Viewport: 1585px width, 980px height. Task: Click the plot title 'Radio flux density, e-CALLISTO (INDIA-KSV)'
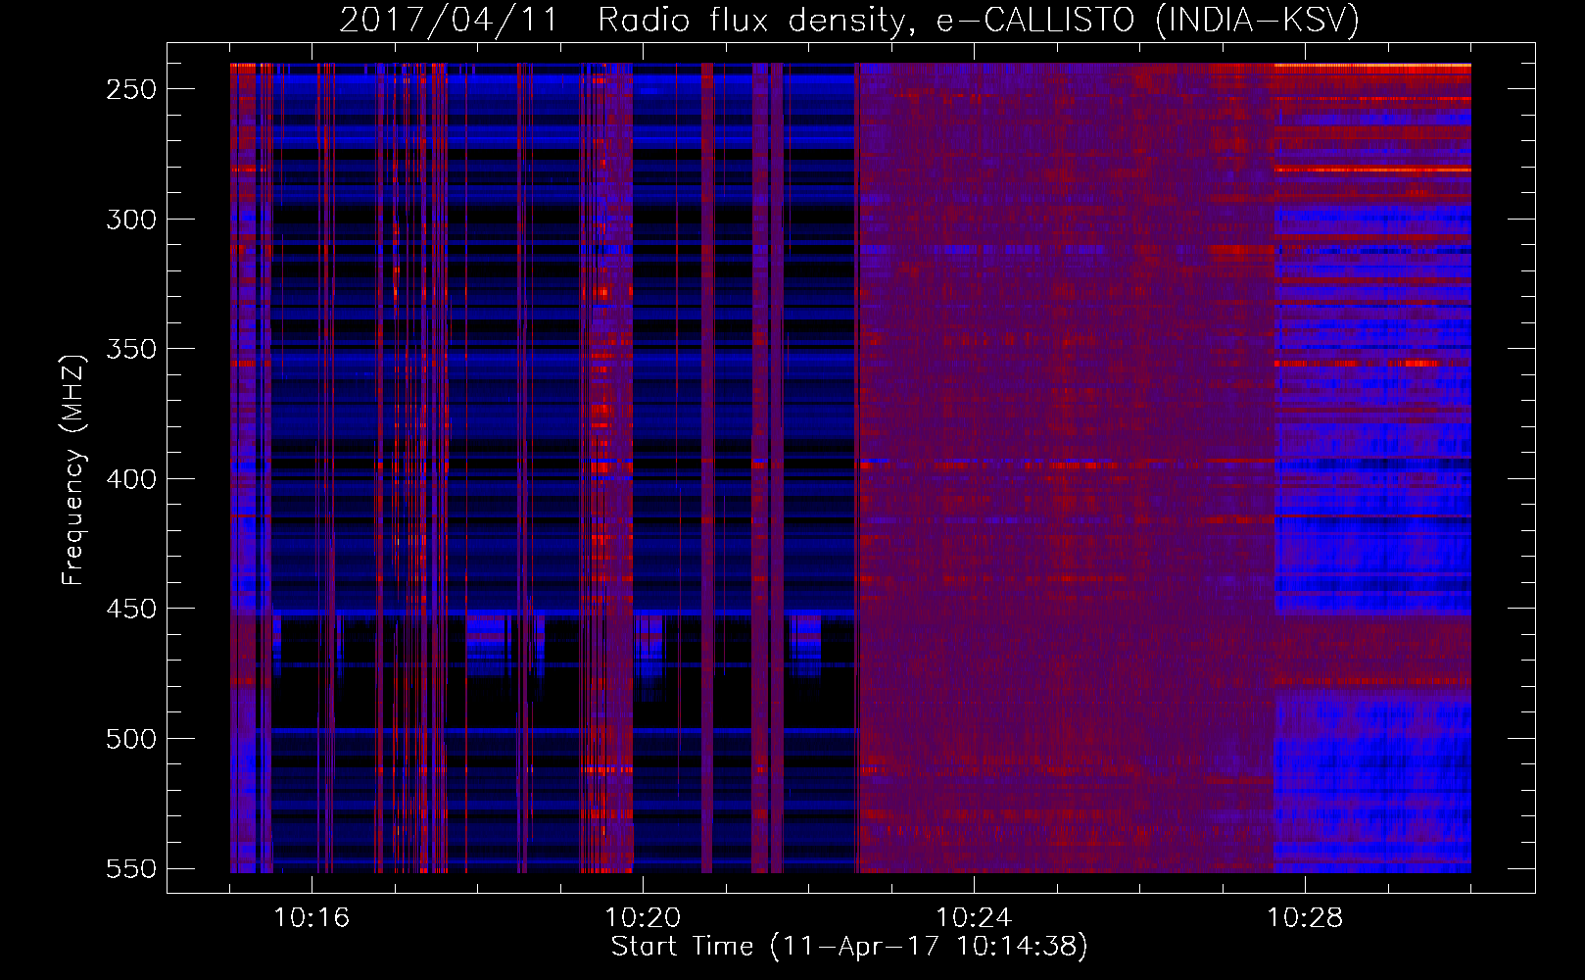[x=979, y=20]
